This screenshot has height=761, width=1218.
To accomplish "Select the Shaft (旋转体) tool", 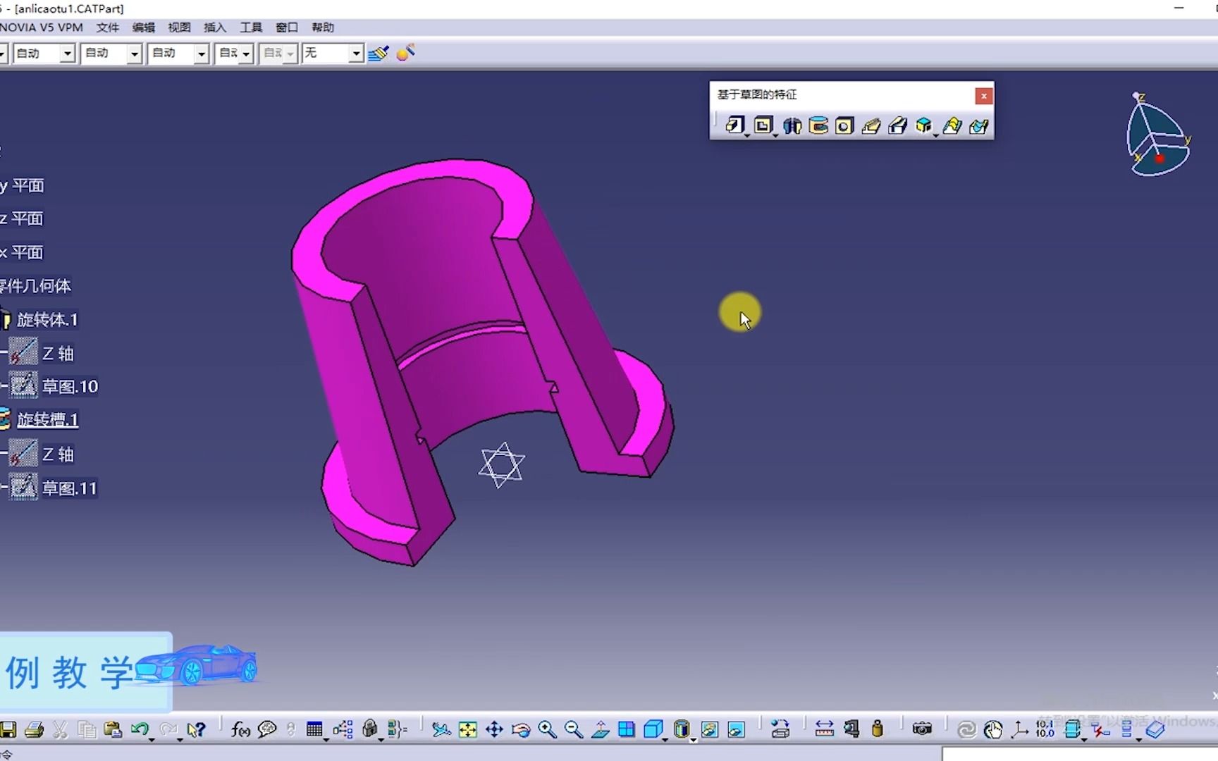I will [x=792, y=125].
